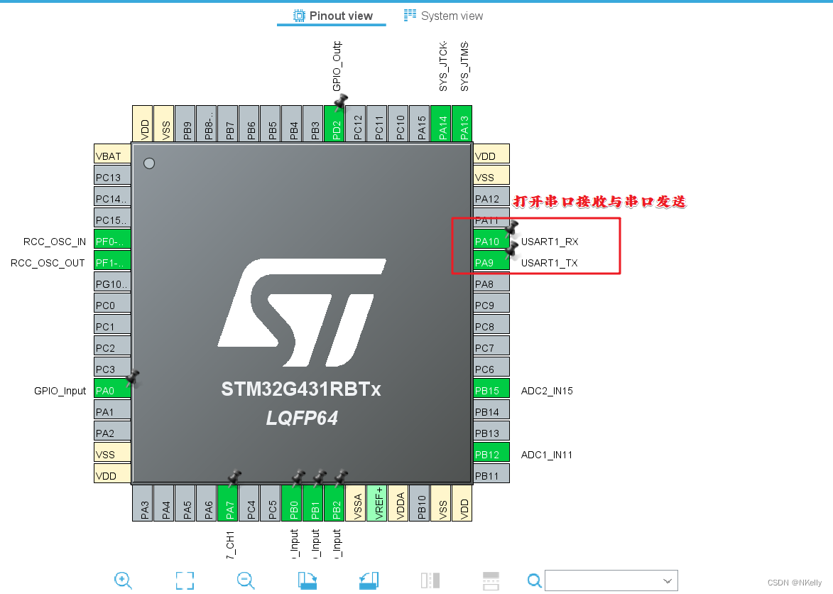833x594 pixels.
Task: Select pin PB3 on the top edge
Action: pyautogui.click(x=313, y=124)
